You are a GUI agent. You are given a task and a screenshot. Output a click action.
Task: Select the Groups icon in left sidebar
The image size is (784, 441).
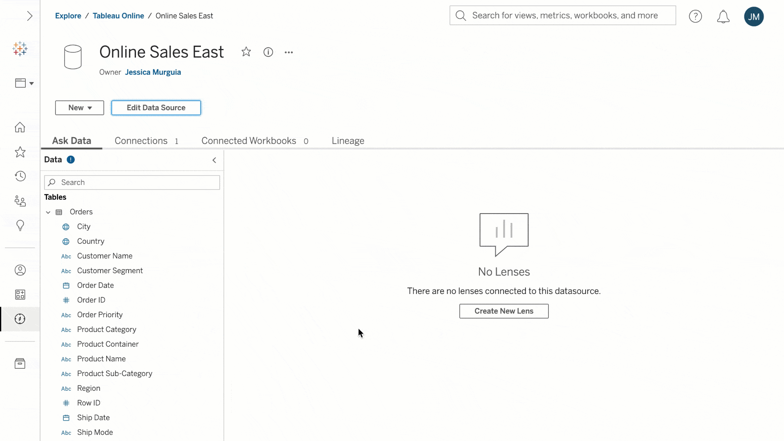pyautogui.click(x=20, y=200)
